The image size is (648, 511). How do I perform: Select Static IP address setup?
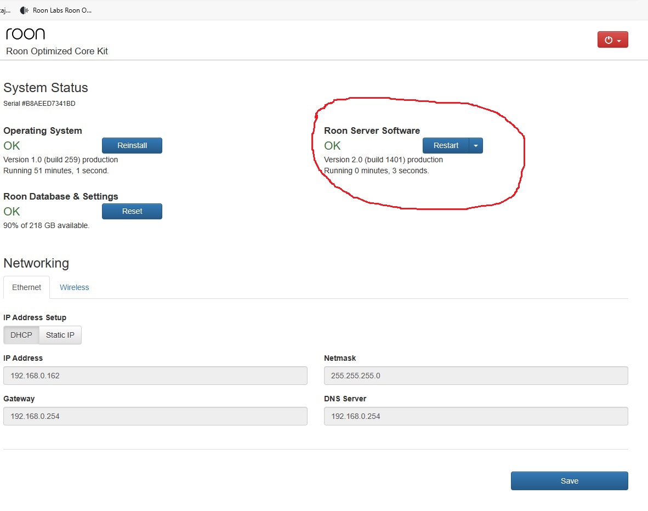click(x=60, y=335)
